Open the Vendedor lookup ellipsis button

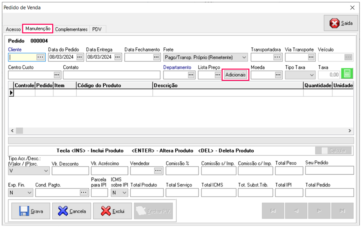point(158,170)
